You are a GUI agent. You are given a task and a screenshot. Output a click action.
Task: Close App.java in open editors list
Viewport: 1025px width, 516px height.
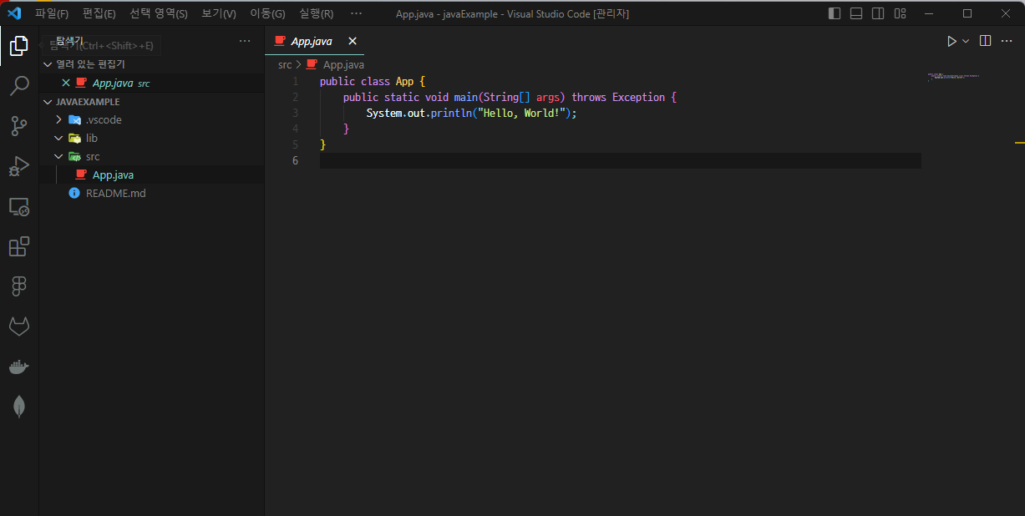tap(66, 83)
